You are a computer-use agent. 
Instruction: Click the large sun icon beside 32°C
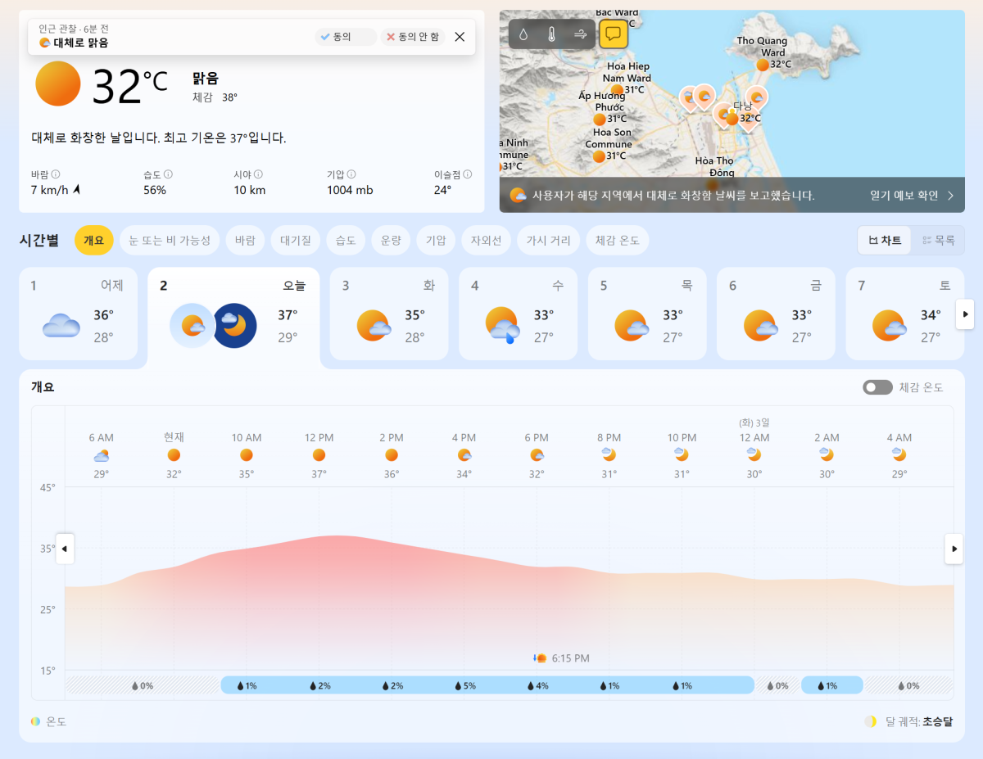[x=58, y=84]
